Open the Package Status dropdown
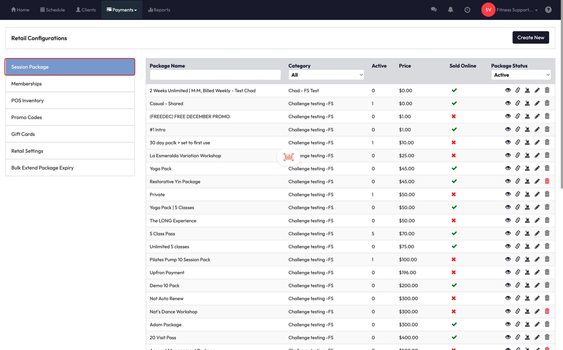This screenshot has height=350, width=563. click(x=521, y=75)
